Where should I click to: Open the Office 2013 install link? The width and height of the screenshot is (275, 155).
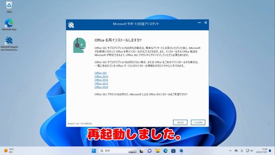point(101,84)
